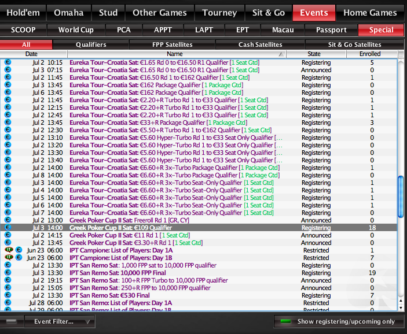Click euro icon on the Freeroll Rd 1 row
407x334 pixels.
(8, 220)
